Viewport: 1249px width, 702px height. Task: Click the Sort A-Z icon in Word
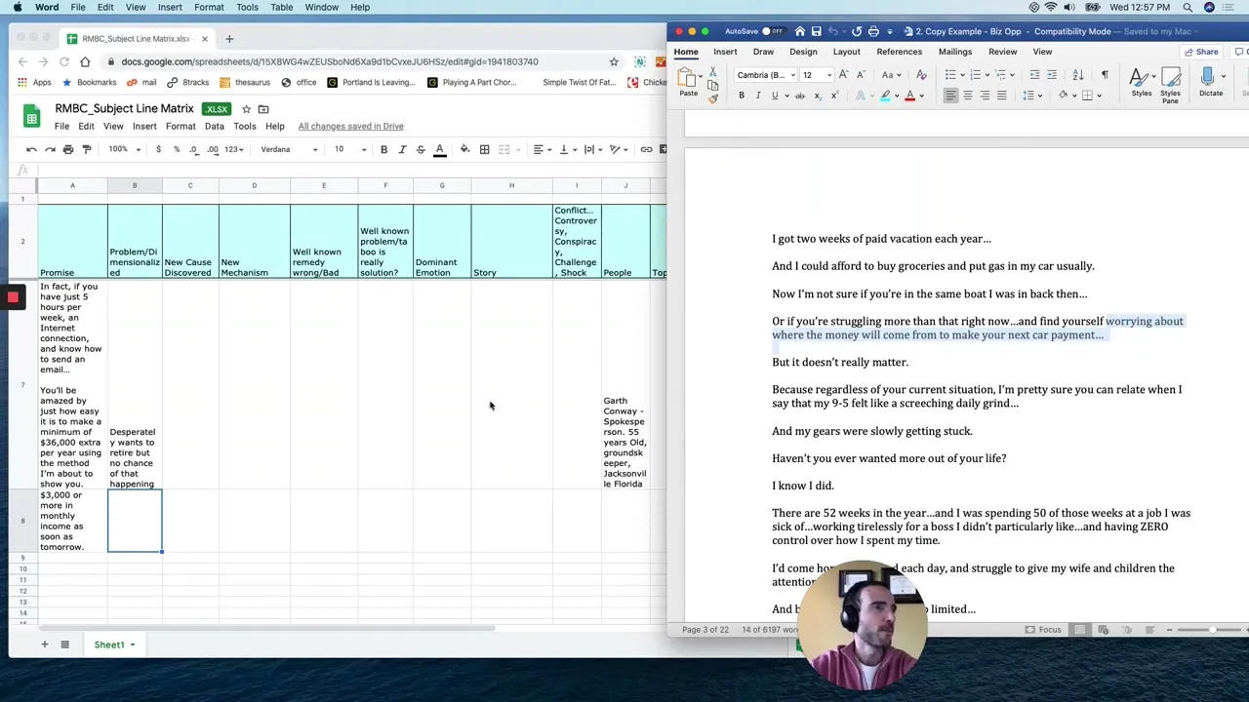pos(1078,75)
